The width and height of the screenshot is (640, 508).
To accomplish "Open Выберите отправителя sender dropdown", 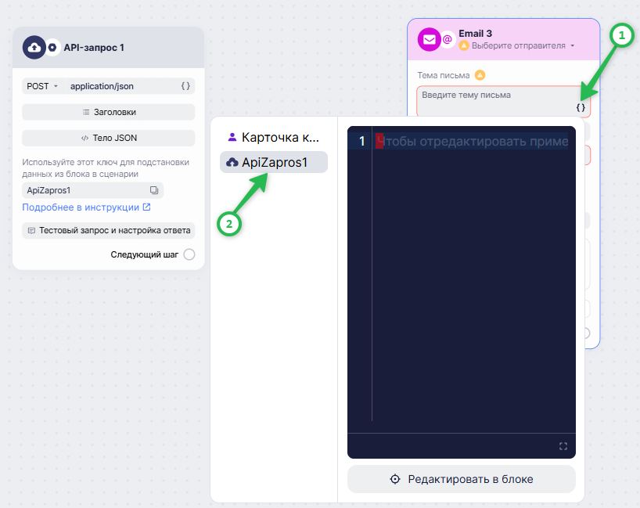I will (x=523, y=45).
